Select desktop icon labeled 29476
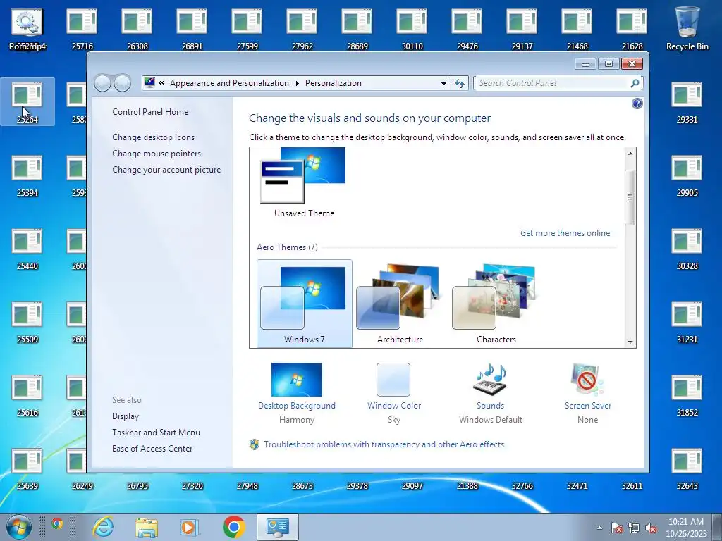The image size is (722, 541). tap(467, 29)
